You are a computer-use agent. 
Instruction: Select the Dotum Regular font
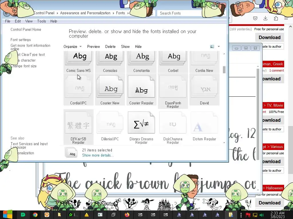coord(204,126)
